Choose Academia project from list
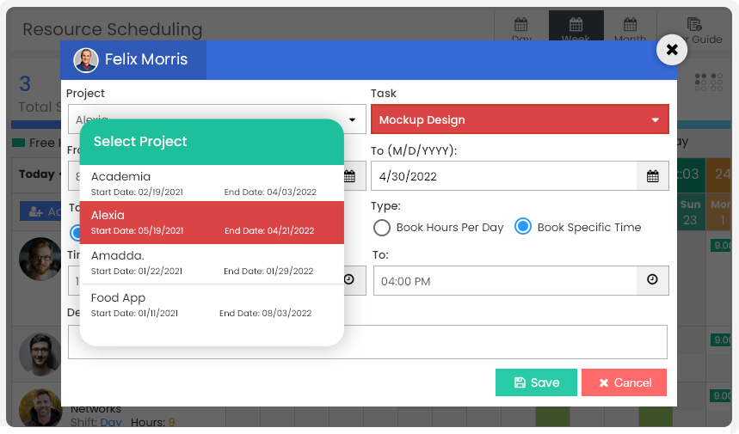The image size is (739, 434). 212,184
